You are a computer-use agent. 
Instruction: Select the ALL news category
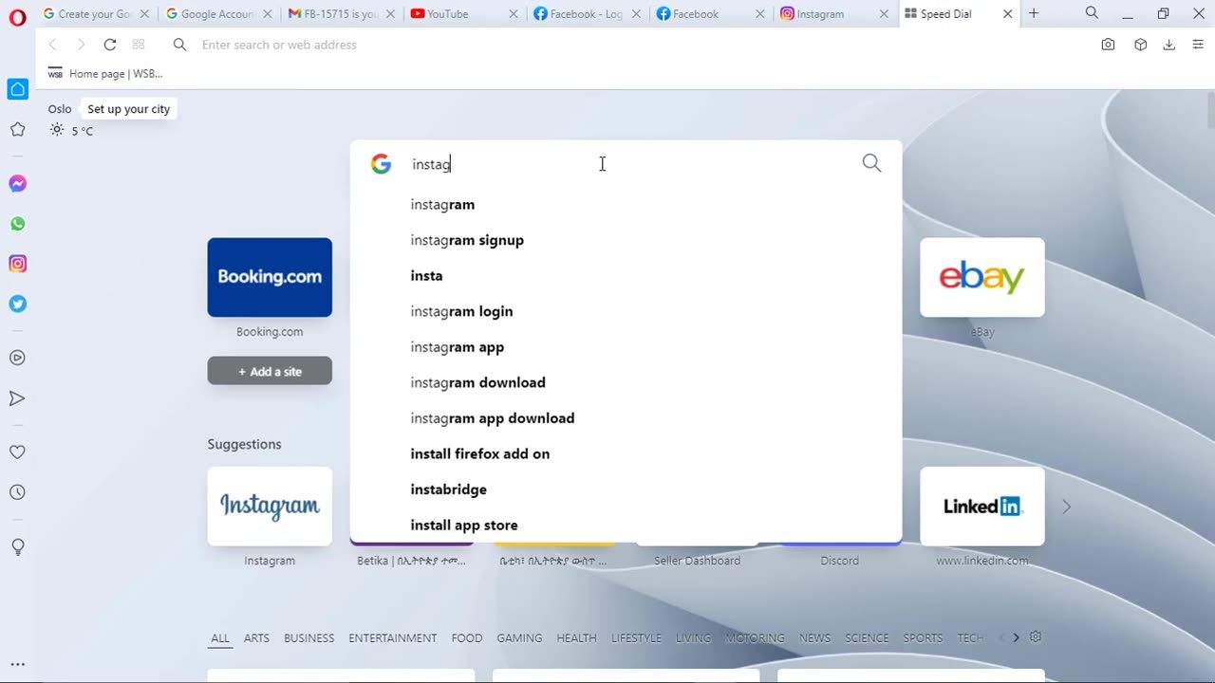[220, 638]
